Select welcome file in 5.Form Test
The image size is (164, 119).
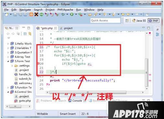click(23, 83)
